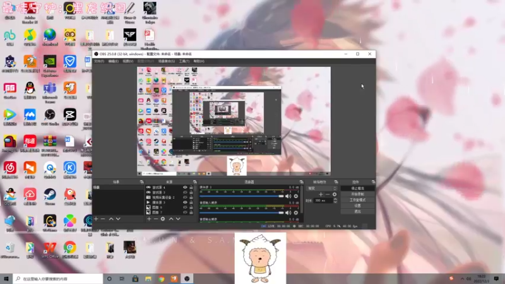Viewport: 505px width, 284px height.
Task: Click the 开始录制 button
Action: click(x=357, y=194)
